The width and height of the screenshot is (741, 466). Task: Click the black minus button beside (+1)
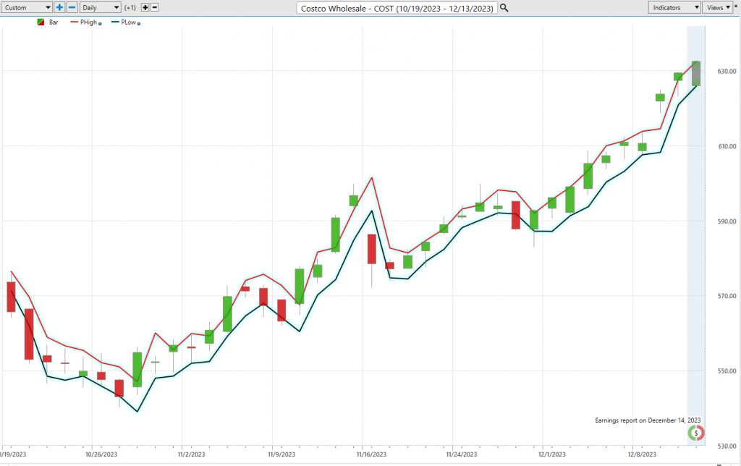point(155,7)
